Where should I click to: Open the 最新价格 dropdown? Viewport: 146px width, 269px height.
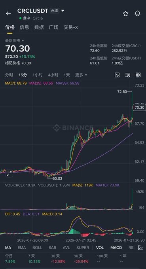(14, 41)
